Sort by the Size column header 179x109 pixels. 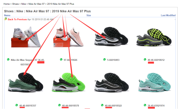coord(89,15)
